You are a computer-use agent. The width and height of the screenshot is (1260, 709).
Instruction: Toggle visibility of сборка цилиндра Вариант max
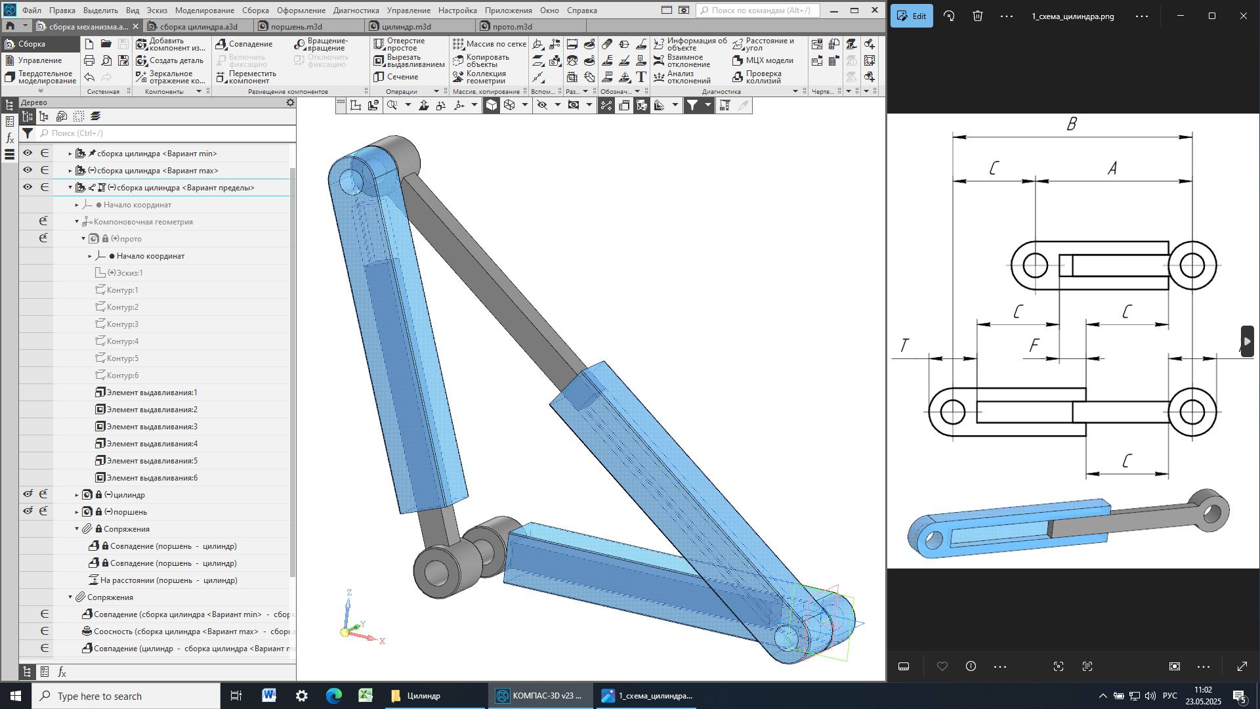click(28, 170)
